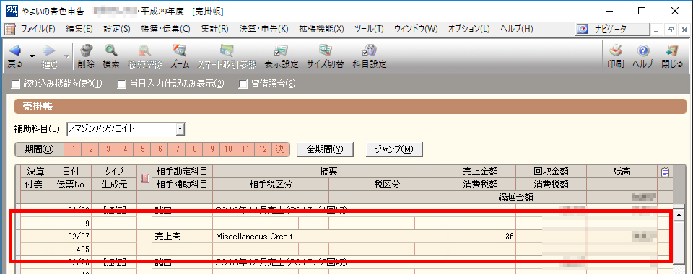The width and height of the screenshot is (693, 274).
Task: Click the 残高 column header
Action: [622, 171]
